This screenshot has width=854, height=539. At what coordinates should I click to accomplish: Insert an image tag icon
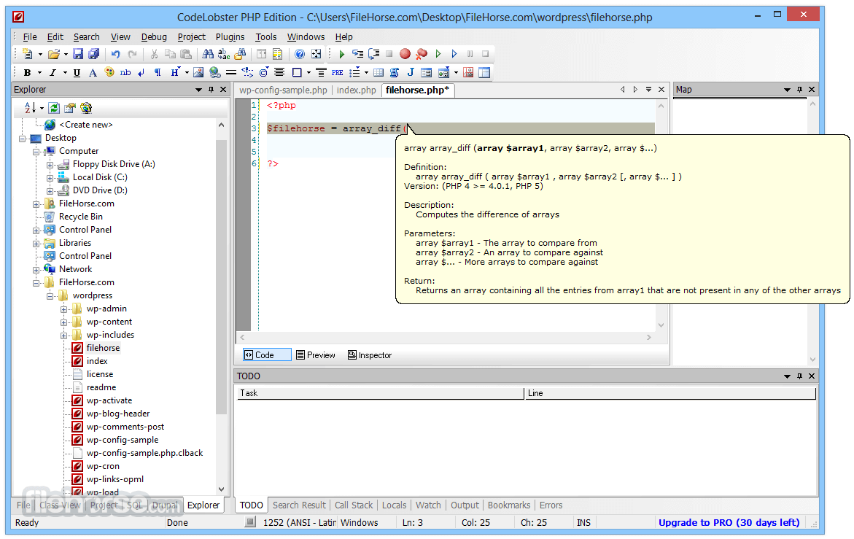pos(198,72)
